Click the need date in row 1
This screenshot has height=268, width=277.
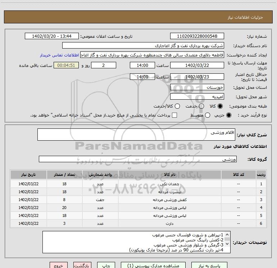[x=28, y=184]
